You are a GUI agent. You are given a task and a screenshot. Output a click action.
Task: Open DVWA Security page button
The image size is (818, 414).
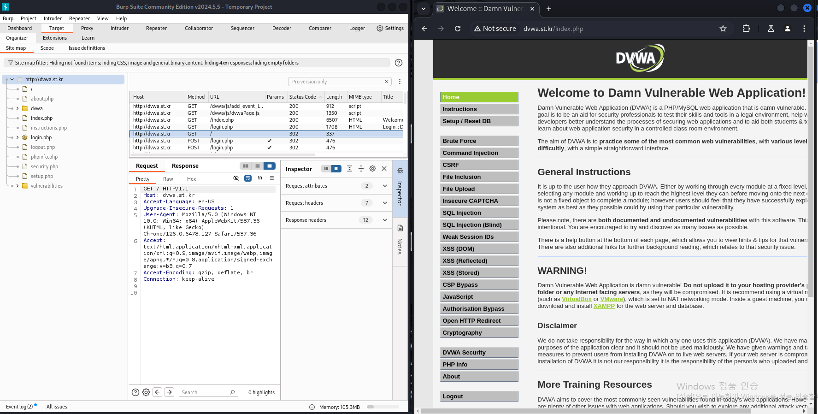pyautogui.click(x=479, y=353)
